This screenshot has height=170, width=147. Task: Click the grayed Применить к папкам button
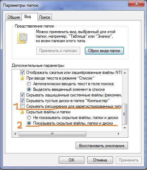coord(58,51)
